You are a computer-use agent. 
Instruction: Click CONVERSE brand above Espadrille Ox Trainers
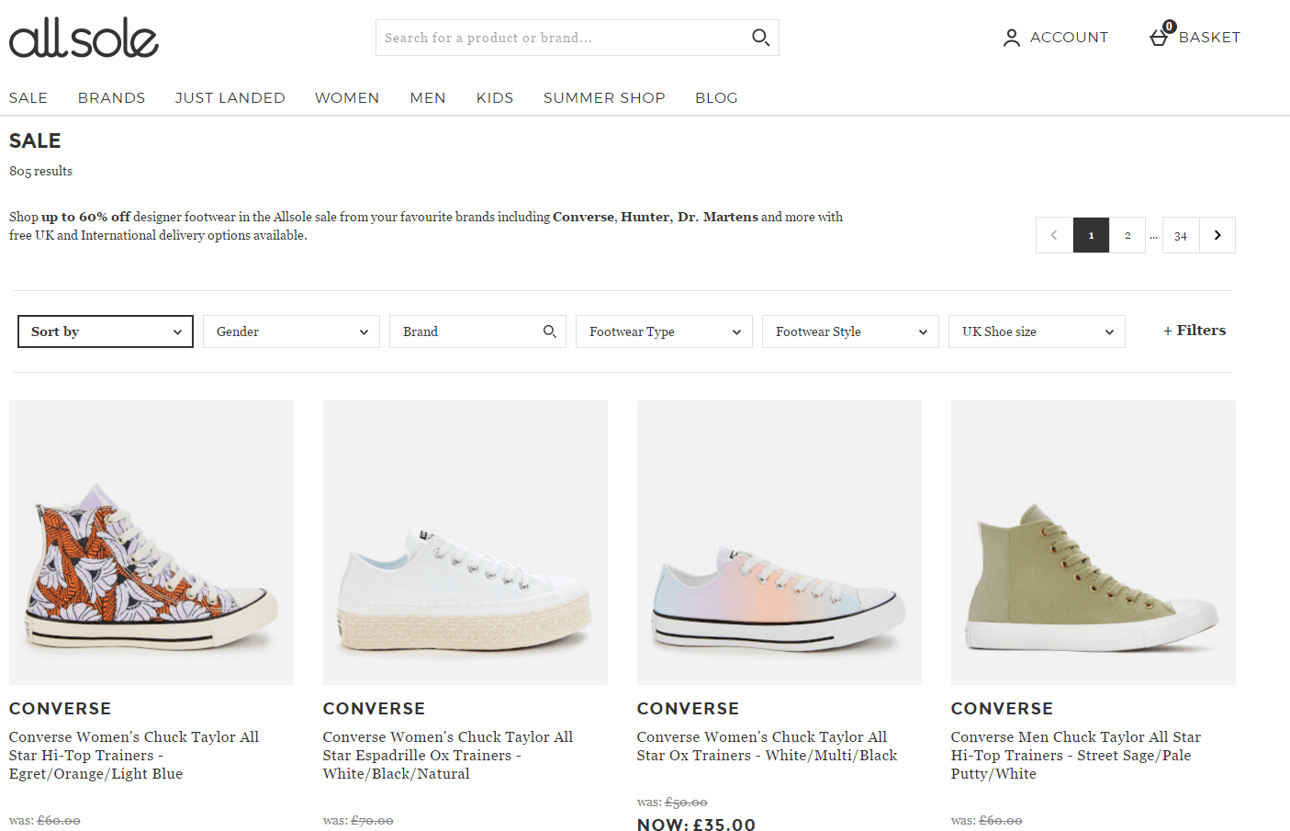pyautogui.click(x=375, y=709)
